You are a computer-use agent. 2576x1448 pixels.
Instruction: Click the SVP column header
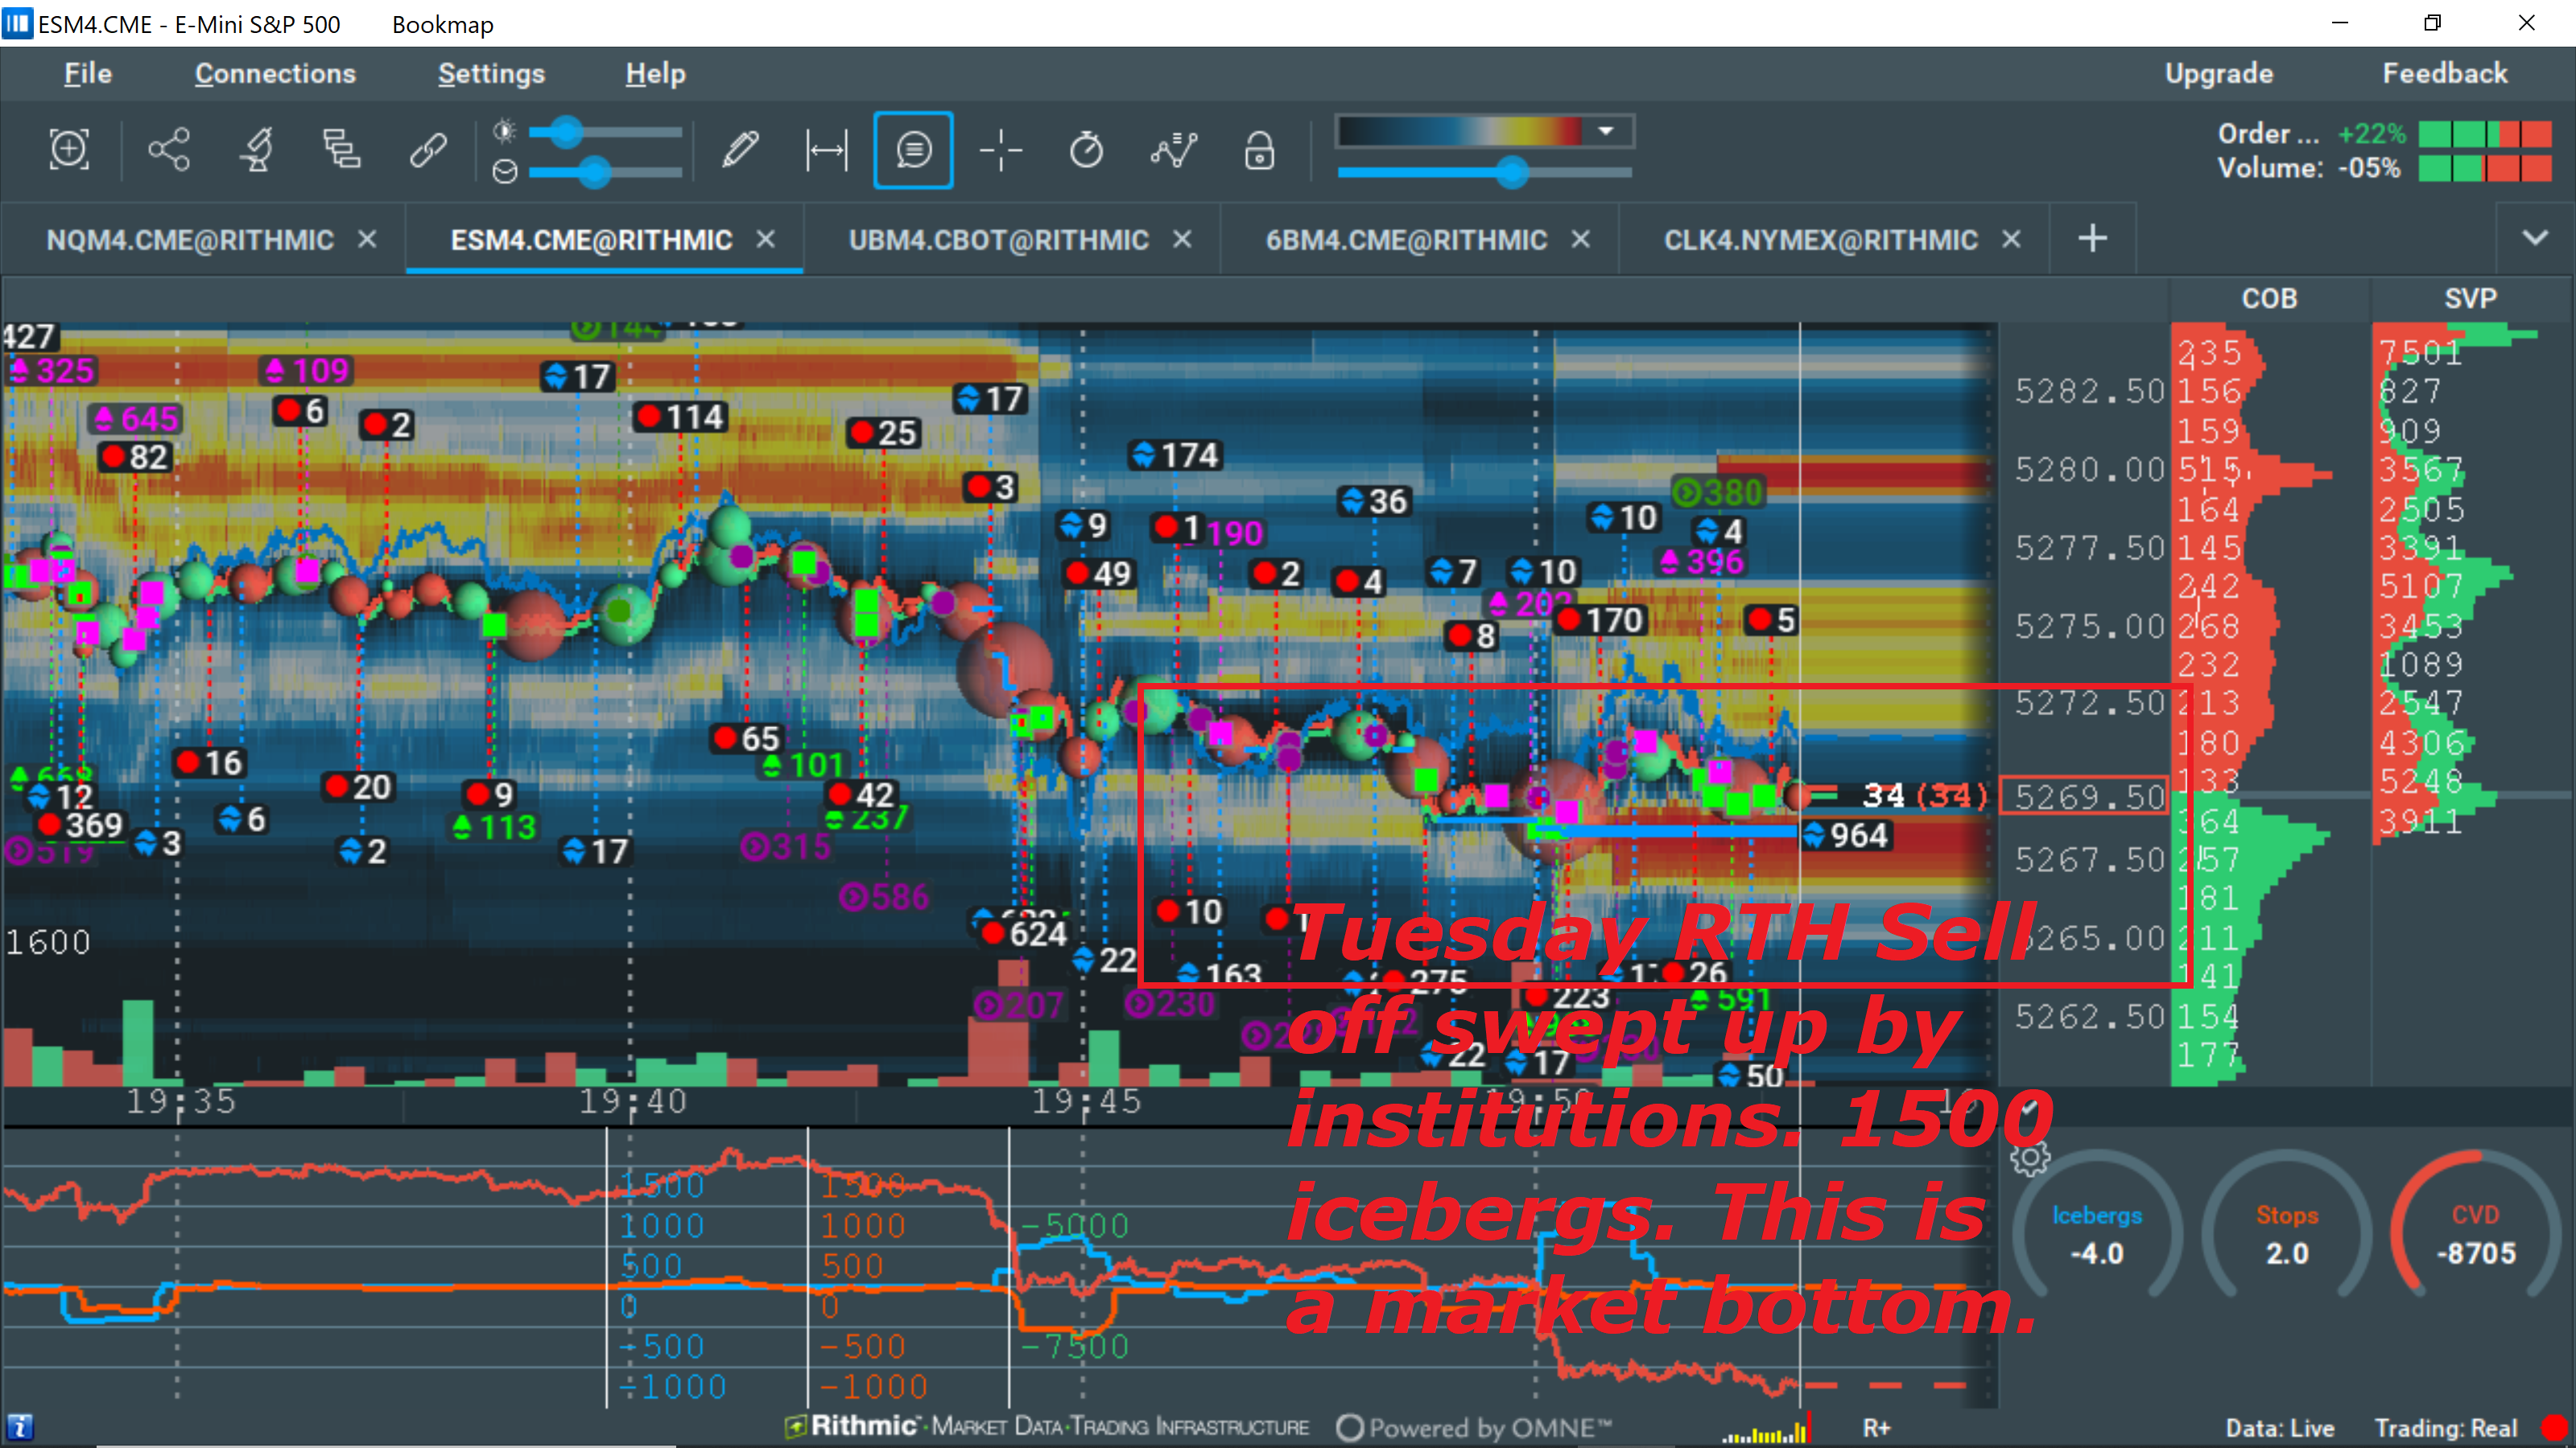(2470, 298)
